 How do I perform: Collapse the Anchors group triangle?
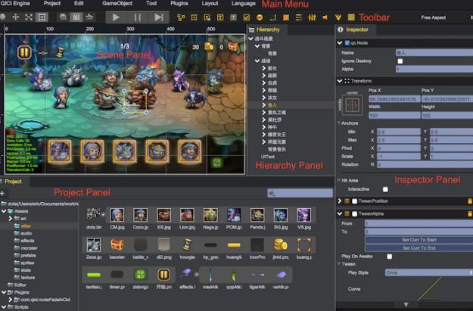pos(339,123)
